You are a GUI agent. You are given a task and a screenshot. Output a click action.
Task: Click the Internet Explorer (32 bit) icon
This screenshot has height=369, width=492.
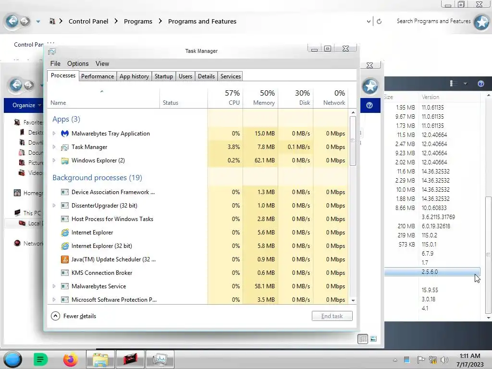(65, 246)
